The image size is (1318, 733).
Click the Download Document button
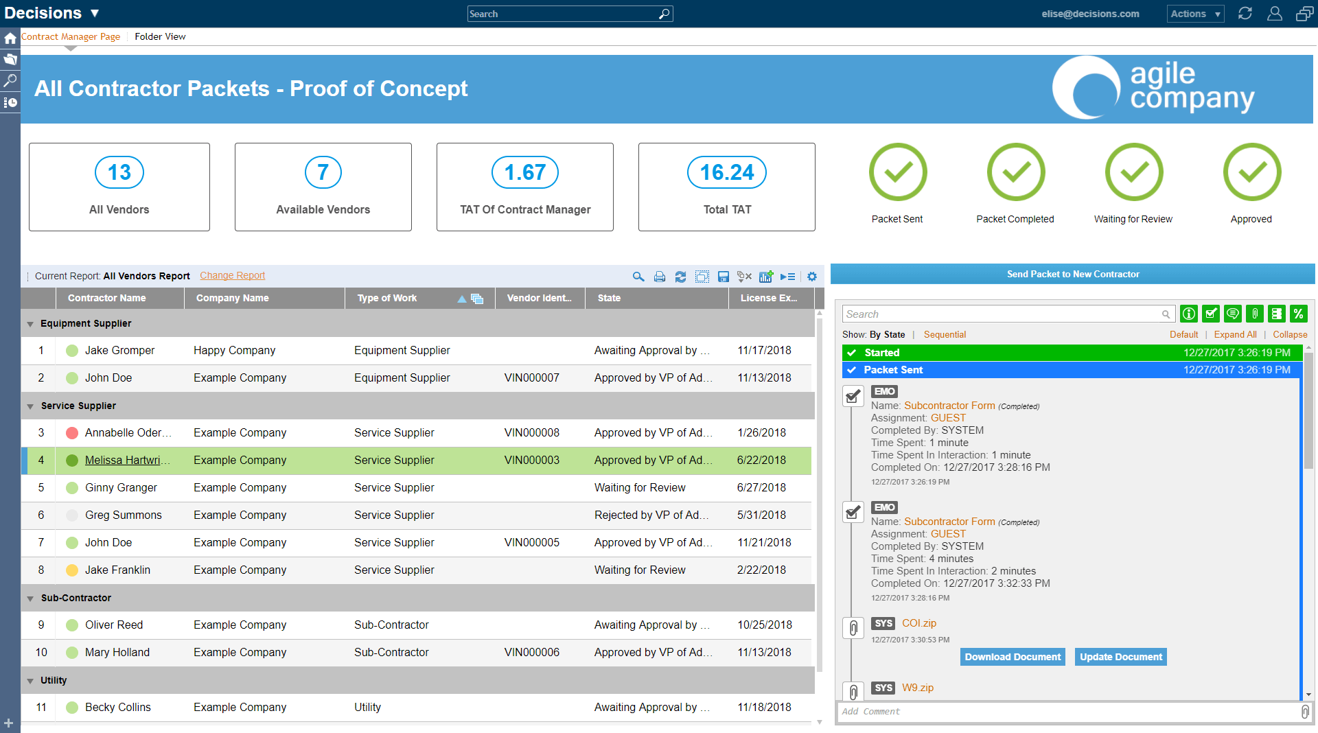(1013, 657)
